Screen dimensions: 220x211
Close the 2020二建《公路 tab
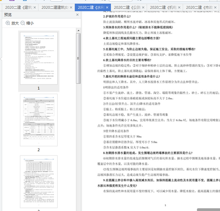tap(143, 8)
